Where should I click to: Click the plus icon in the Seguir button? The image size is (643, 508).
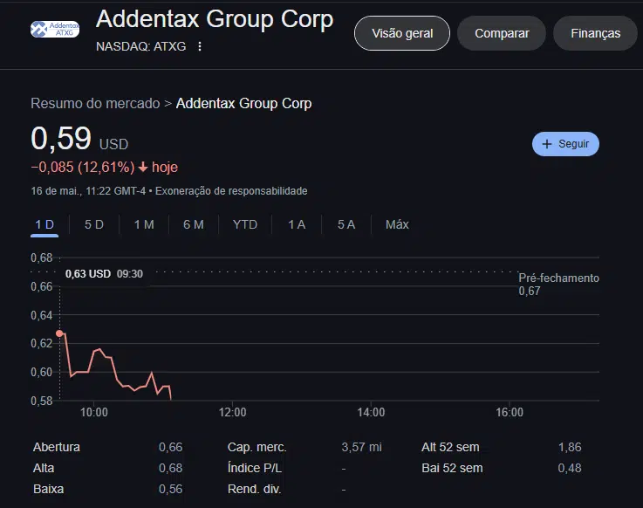point(547,144)
